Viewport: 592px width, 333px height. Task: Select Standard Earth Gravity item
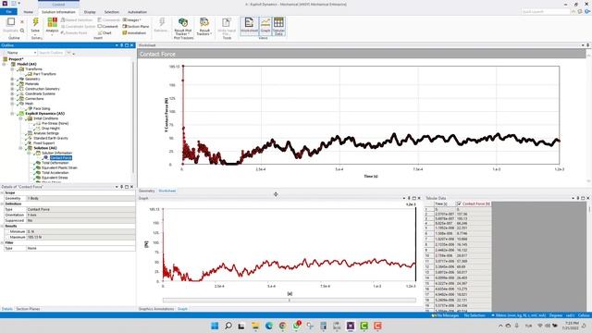pyautogui.click(x=51, y=138)
